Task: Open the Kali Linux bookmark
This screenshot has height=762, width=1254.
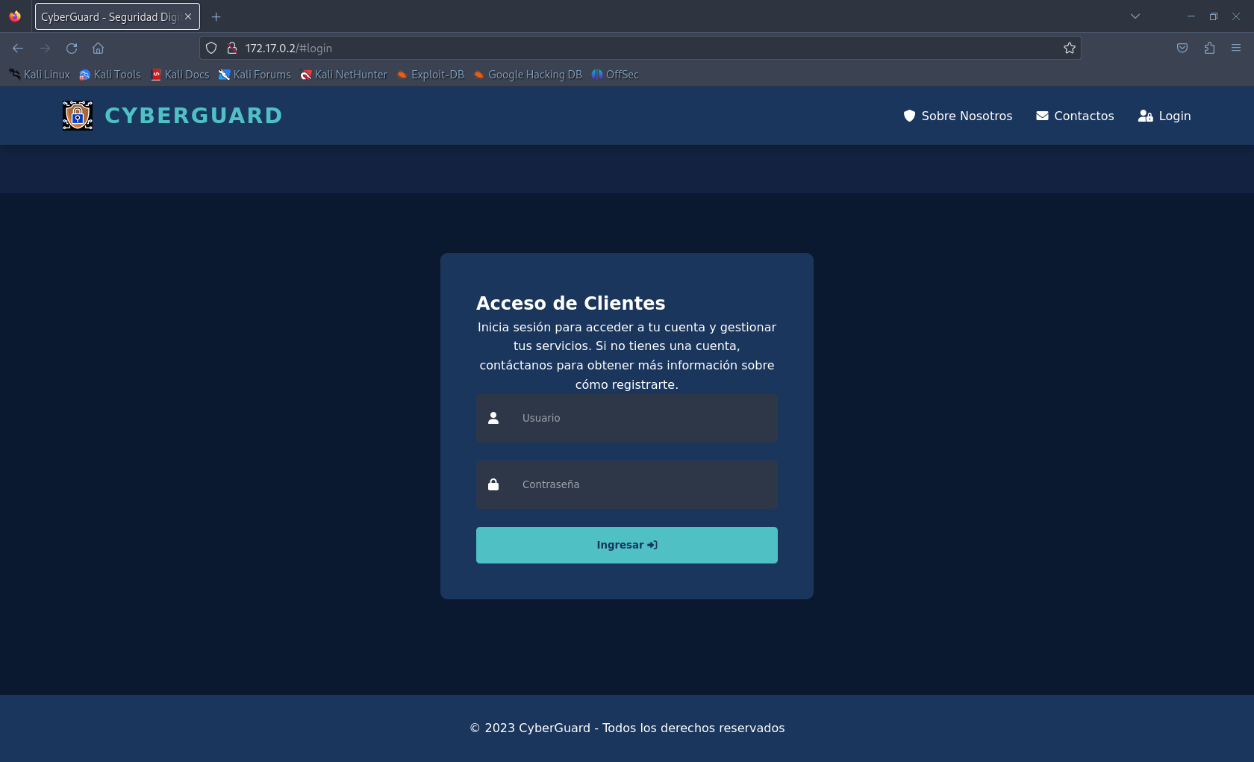Action: coord(40,75)
